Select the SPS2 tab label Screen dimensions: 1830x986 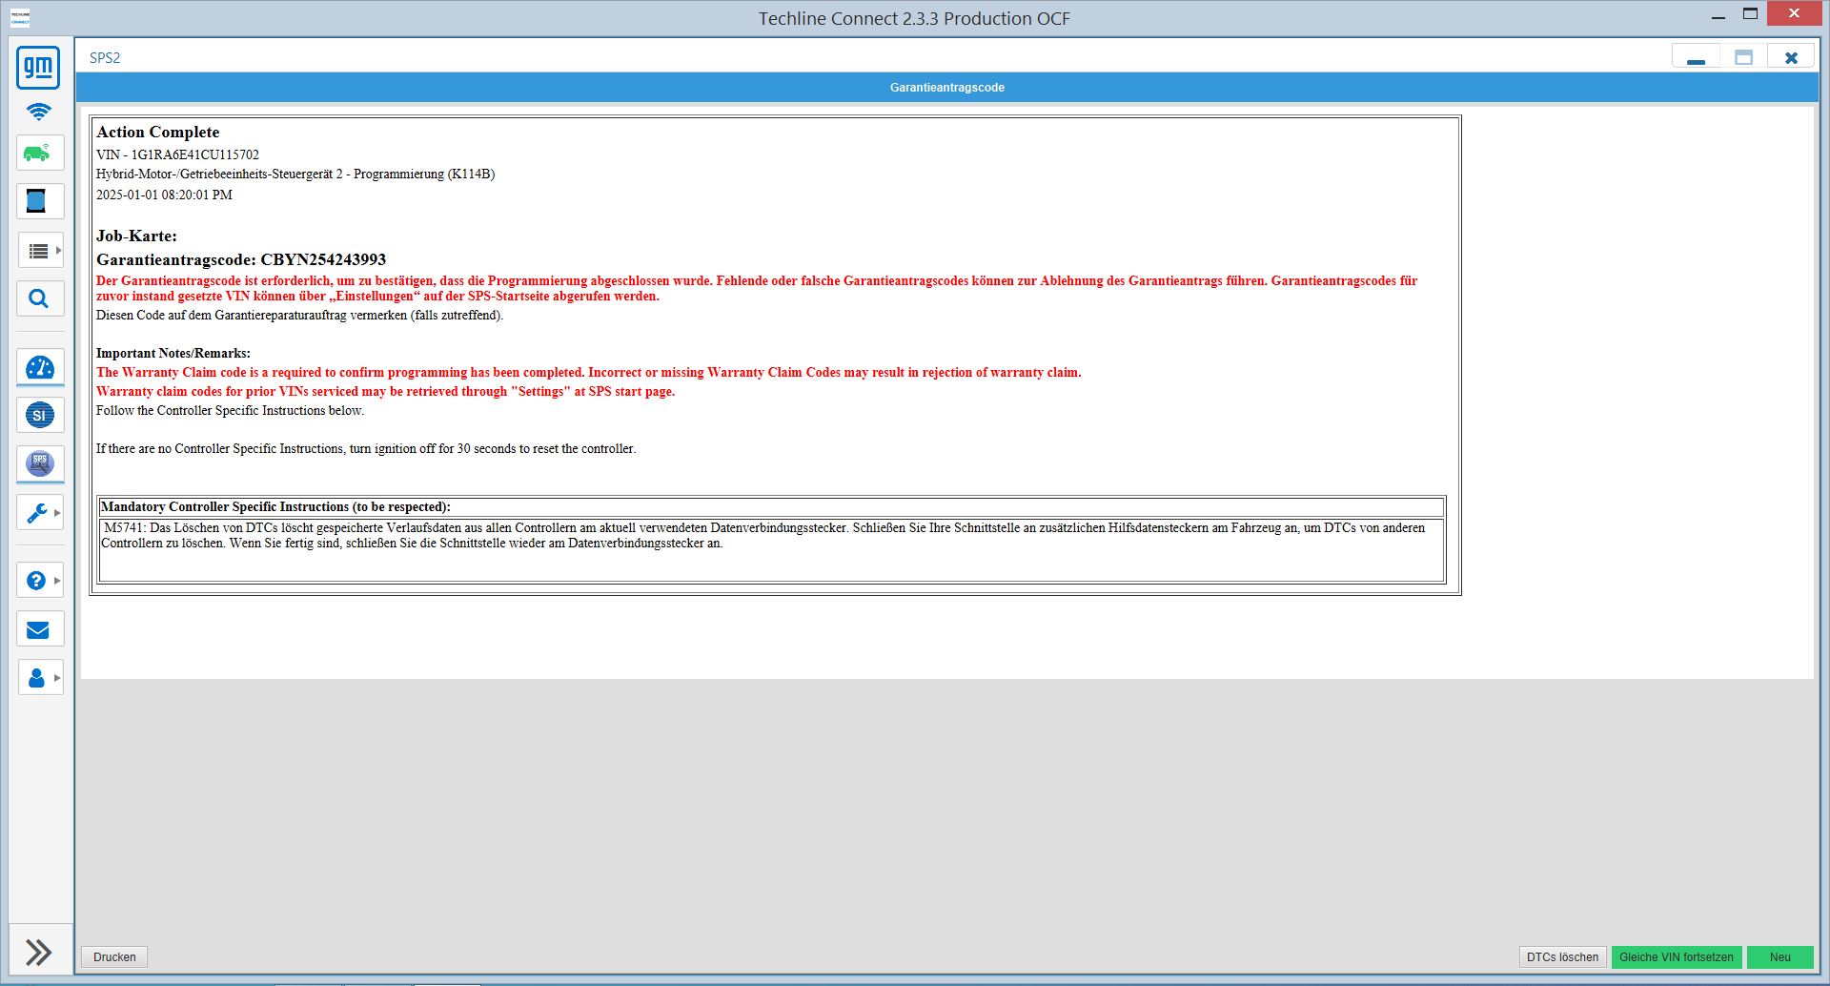point(105,58)
